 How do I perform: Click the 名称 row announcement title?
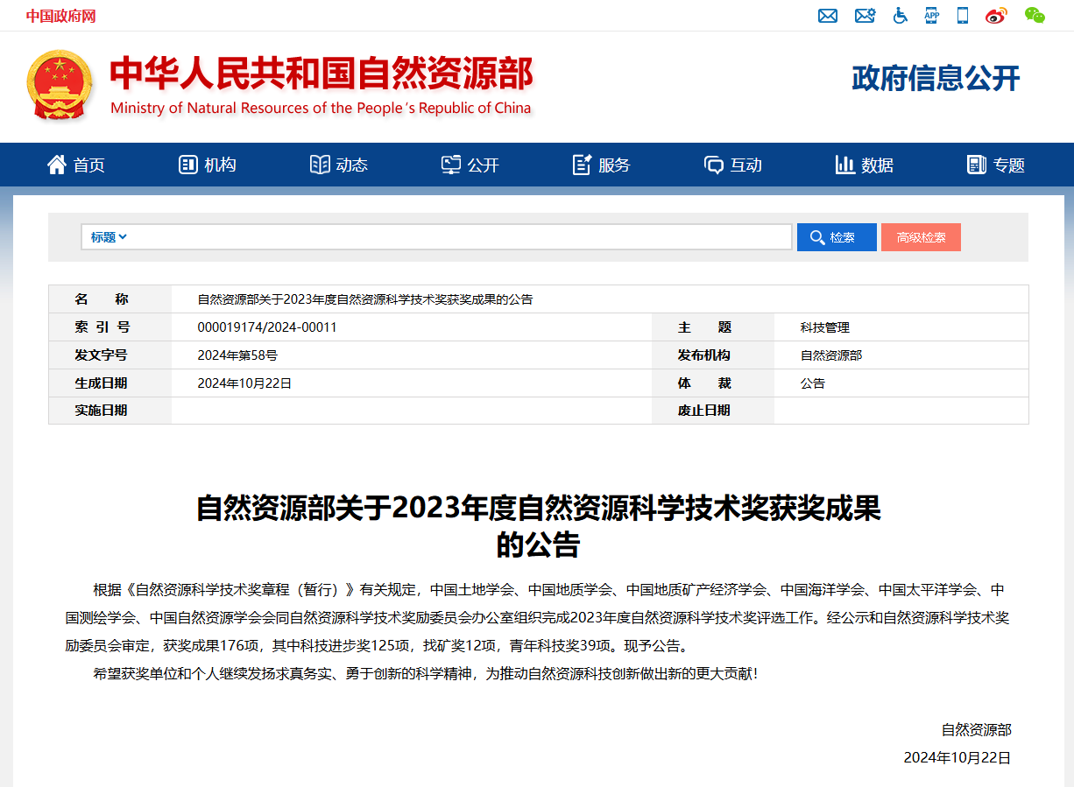click(x=365, y=299)
